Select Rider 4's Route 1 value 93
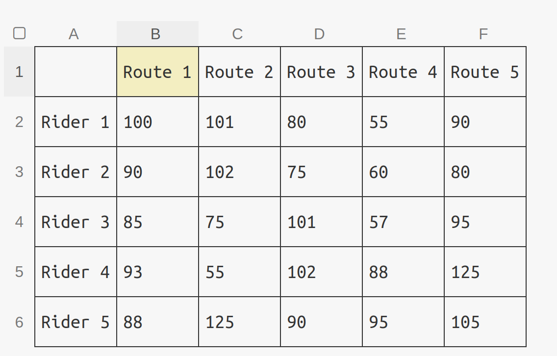Image resolution: width=557 pixels, height=356 pixels. tap(157, 272)
